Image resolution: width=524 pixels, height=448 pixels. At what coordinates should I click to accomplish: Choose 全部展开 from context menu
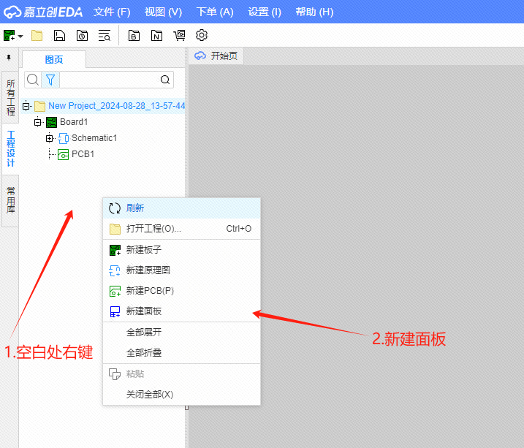tap(181, 333)
